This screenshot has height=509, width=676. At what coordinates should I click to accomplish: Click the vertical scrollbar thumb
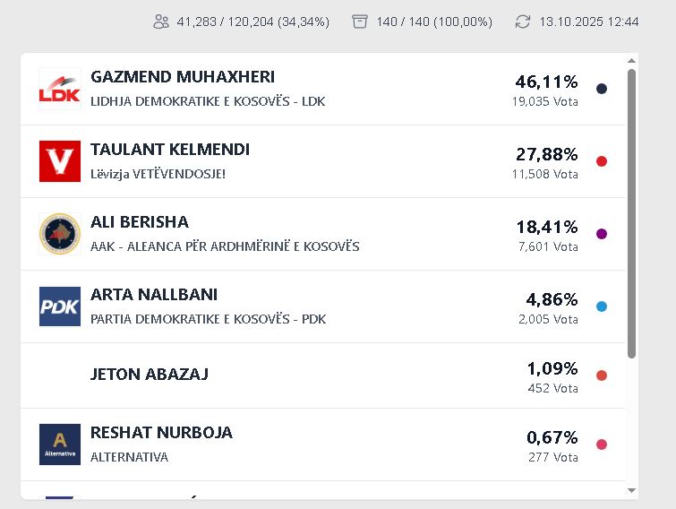tap(632, 215)
